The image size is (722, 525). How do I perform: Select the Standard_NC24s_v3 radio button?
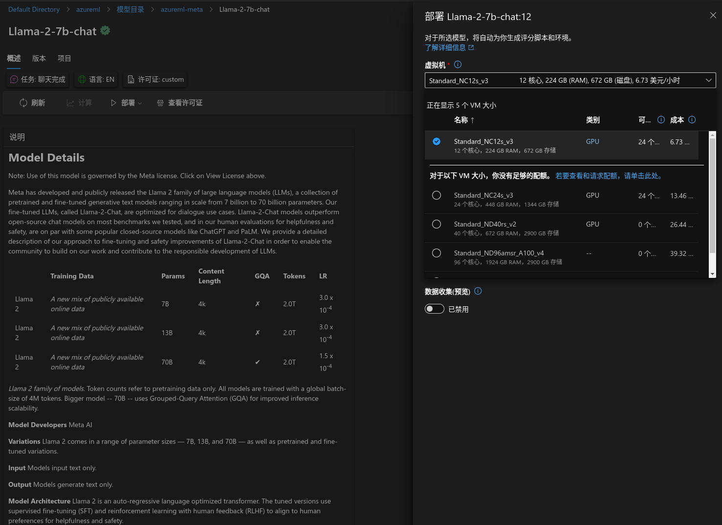[x=437, y=195]
